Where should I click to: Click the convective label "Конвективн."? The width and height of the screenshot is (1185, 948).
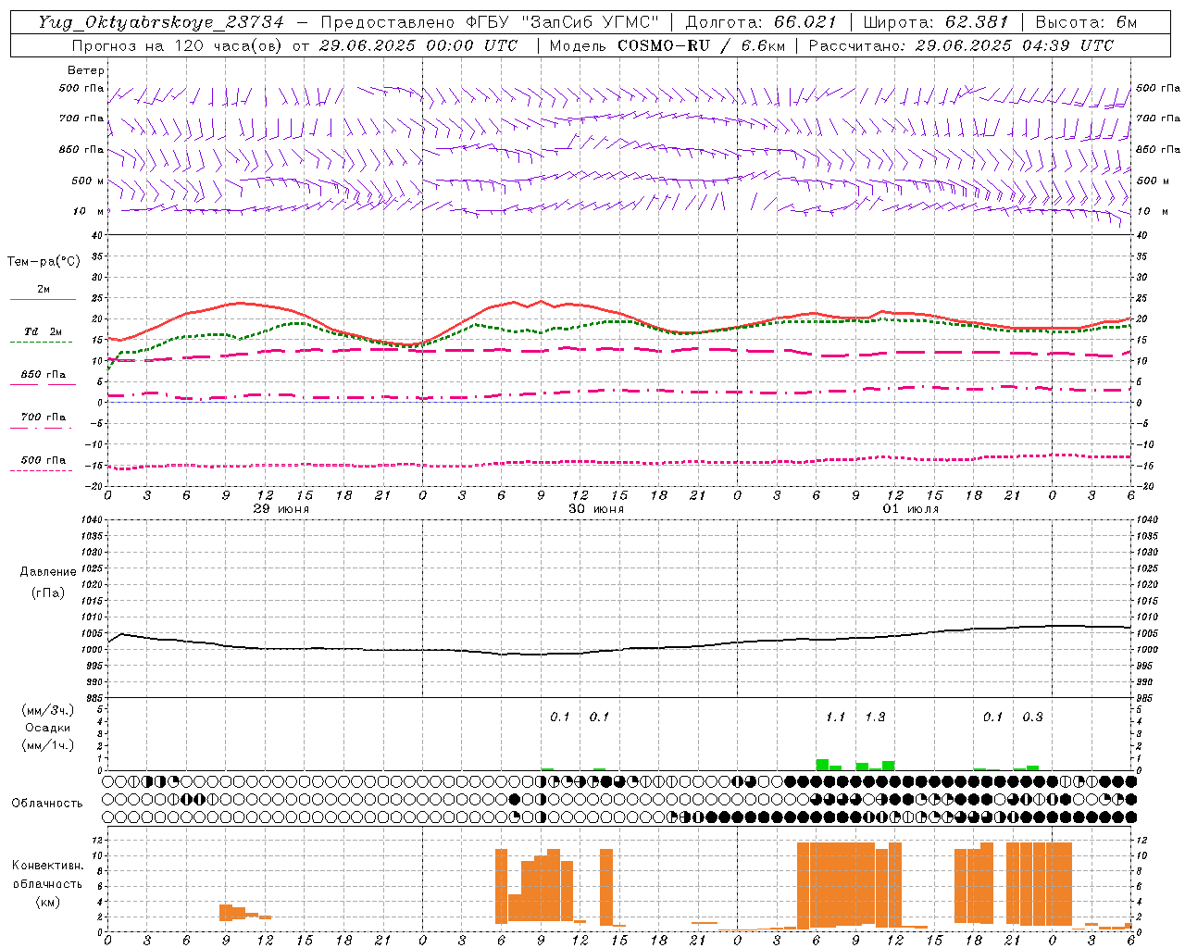[47, 866]
